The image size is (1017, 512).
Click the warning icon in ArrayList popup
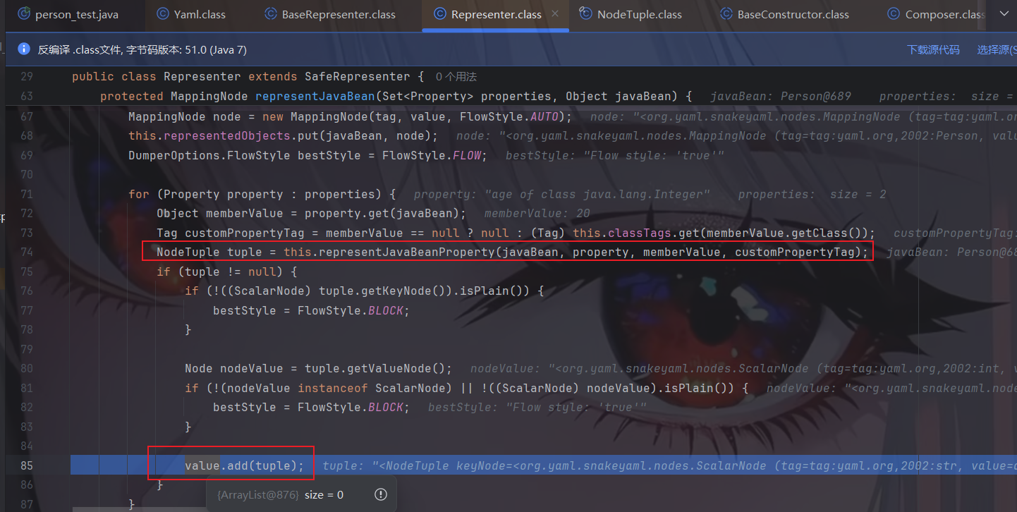click(381, 494)
